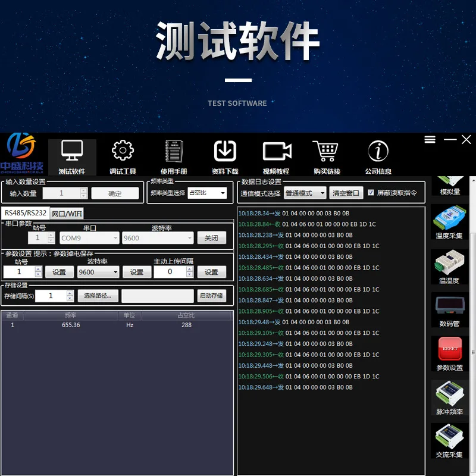Open the 购买链接 shopping cart icon

click(x=325, y=151)
